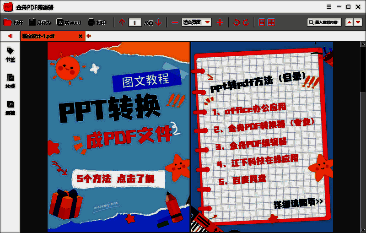Click '5. 百度网盘' list entry
This screenshot has width=366, height=233.
pyautogui.click(x=242, y=180)
